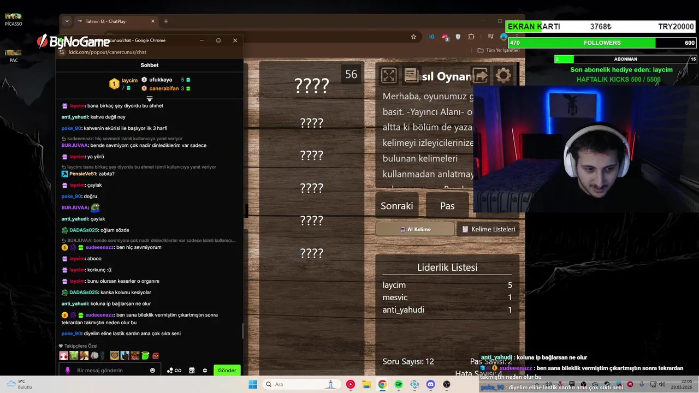Click ufukkaya in chat leaderboard

[161, 80]
